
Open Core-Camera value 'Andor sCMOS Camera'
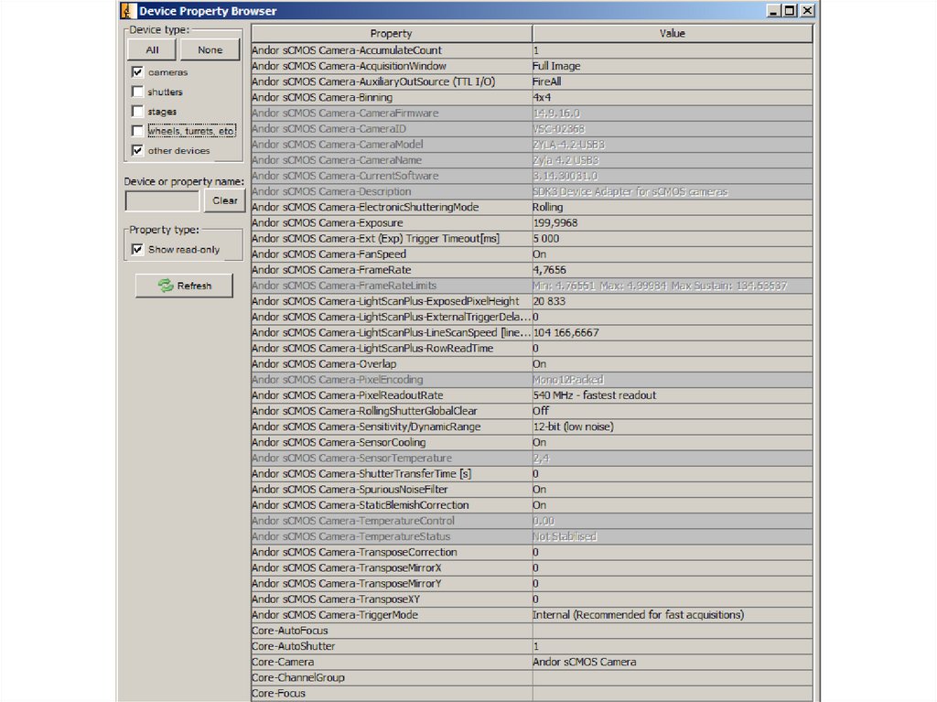pos(673,662)
